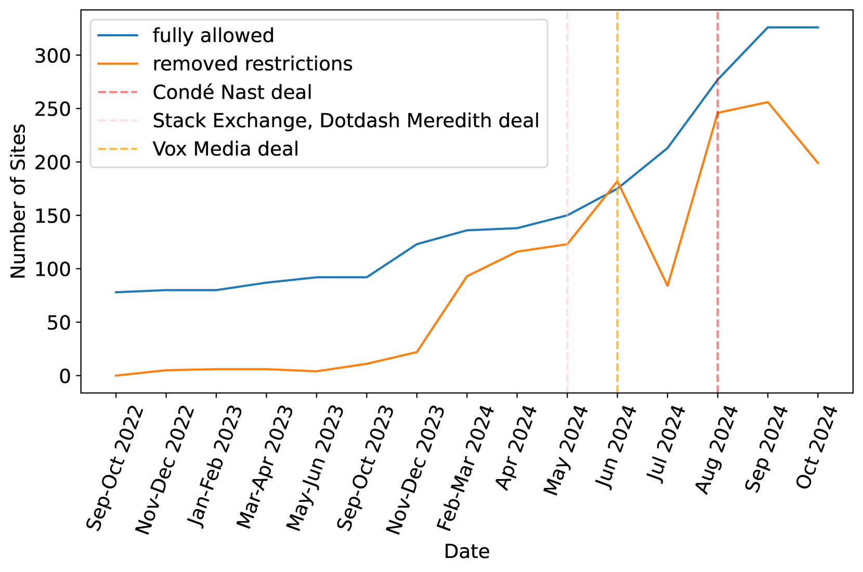863x572 pixels.
Task: Click the "Number of Sites" y-axis title
Action: coord(18,201)
